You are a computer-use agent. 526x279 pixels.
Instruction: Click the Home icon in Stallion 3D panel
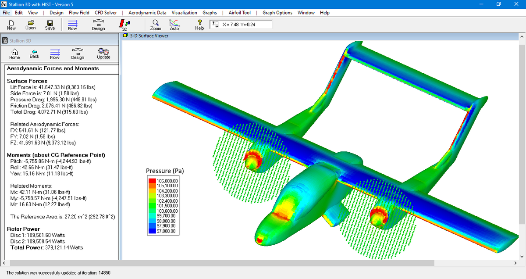point(14,54)
